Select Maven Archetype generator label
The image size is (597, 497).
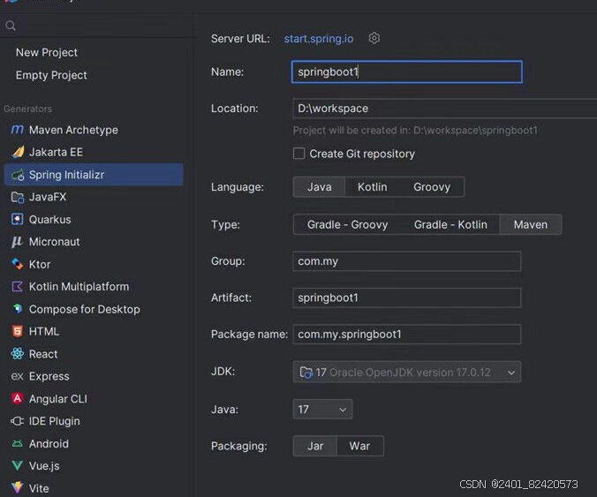(x=73, y=130)
